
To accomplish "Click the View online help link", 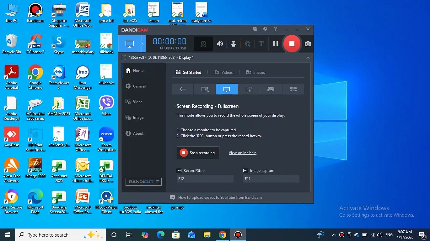I will coord(243,153).
